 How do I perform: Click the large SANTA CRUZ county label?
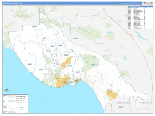click(x=51, y=74)
